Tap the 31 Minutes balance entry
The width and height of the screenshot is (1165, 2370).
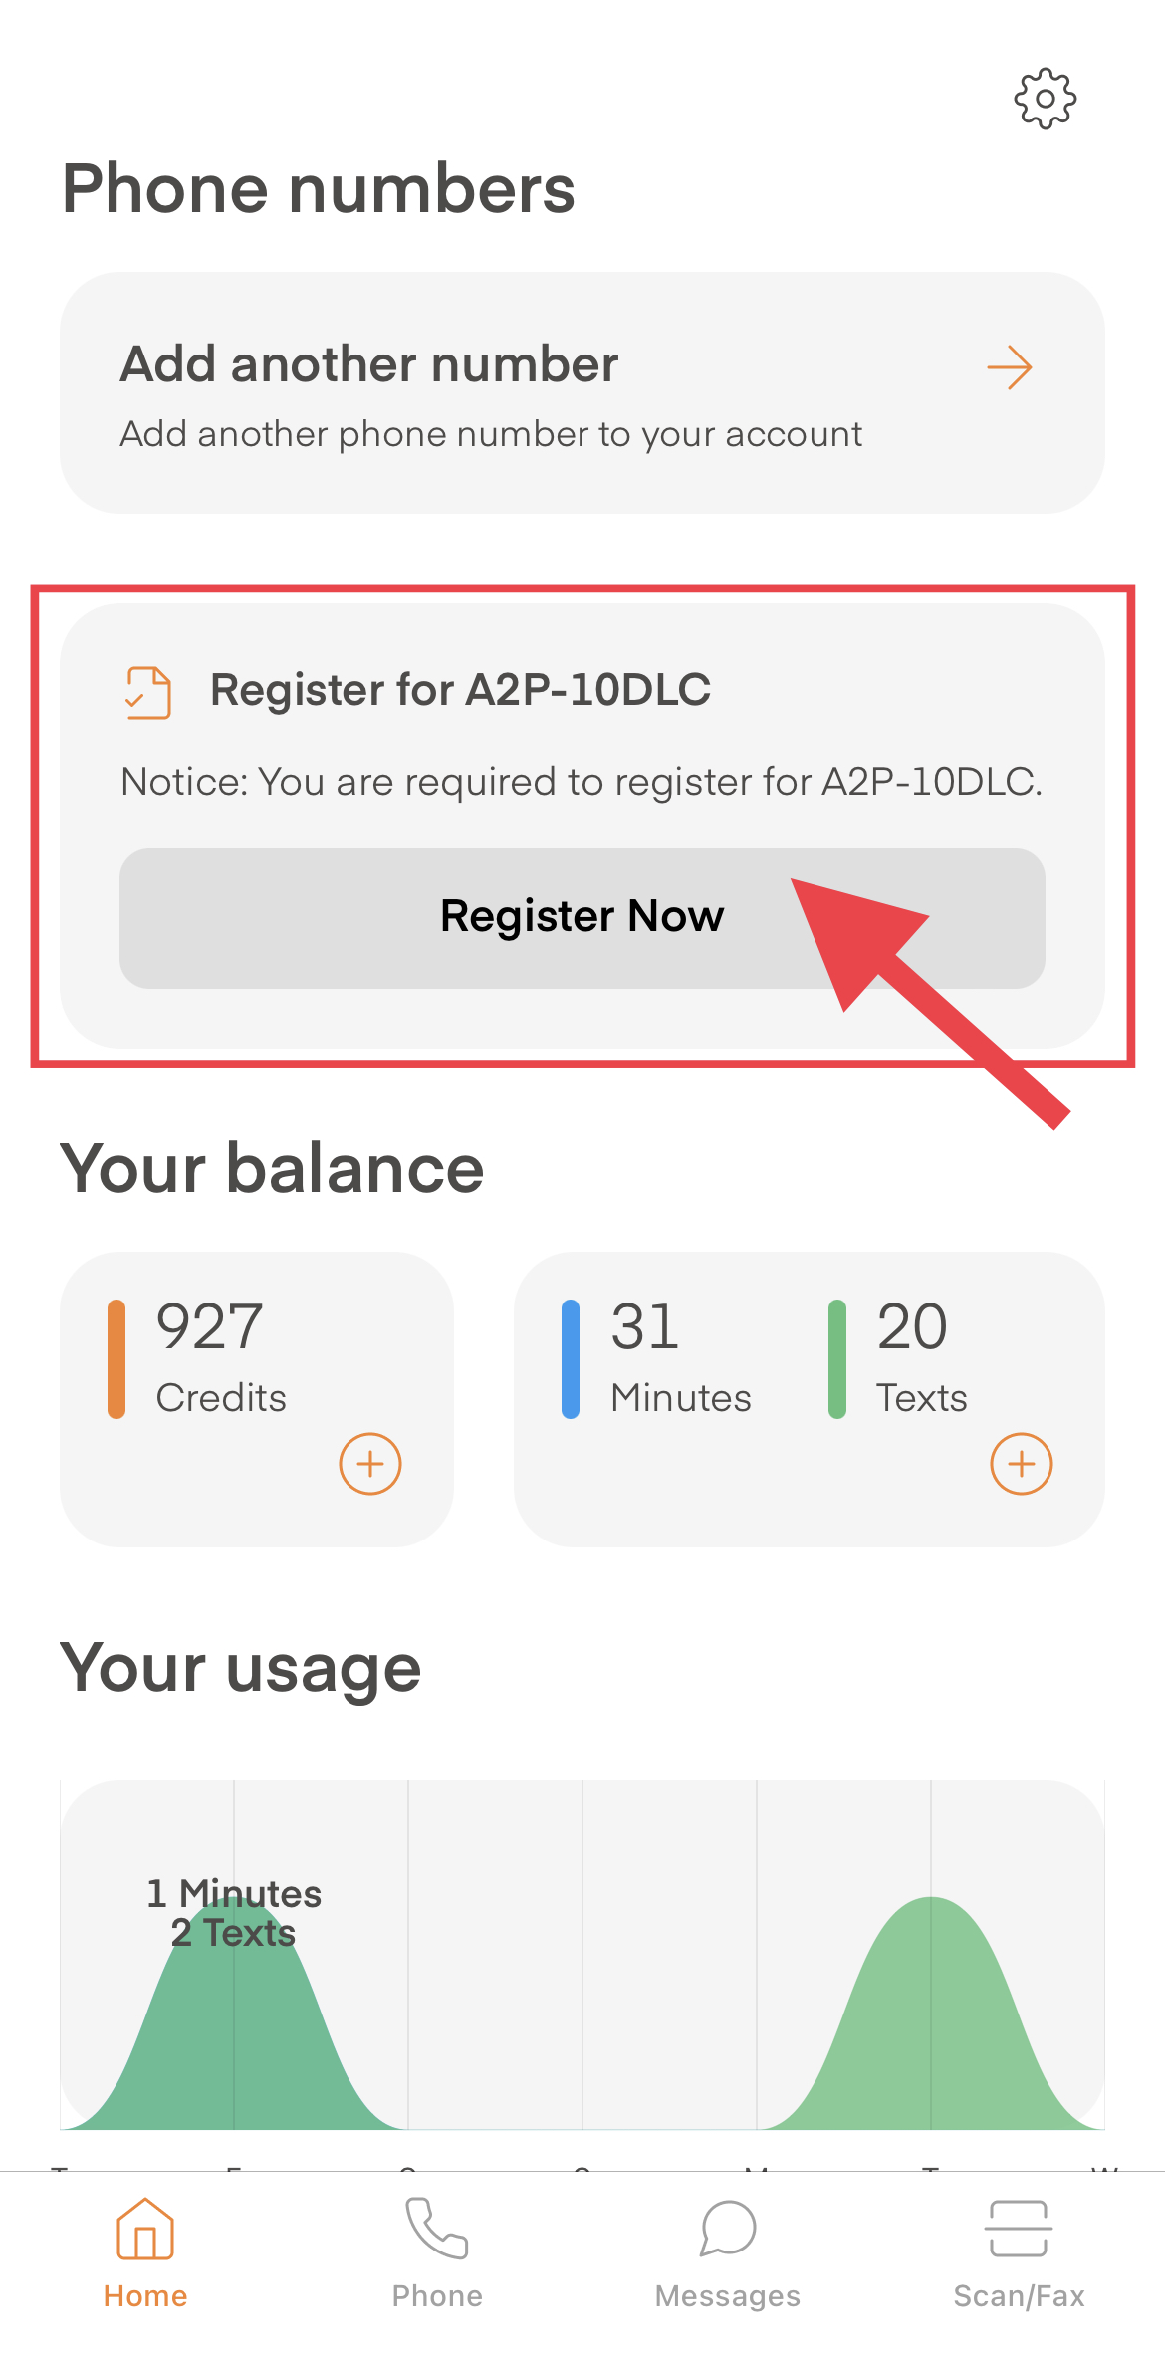[x=680, y=1359]
